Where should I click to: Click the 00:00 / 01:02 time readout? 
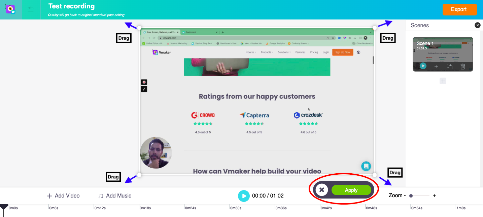click(x=268, y=196)
